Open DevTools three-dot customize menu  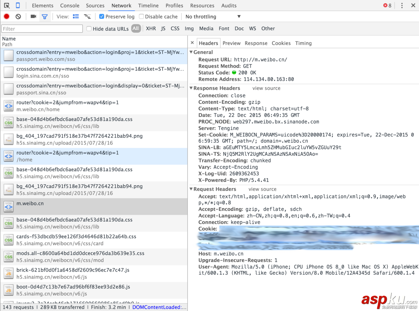(x=402, y=5)
